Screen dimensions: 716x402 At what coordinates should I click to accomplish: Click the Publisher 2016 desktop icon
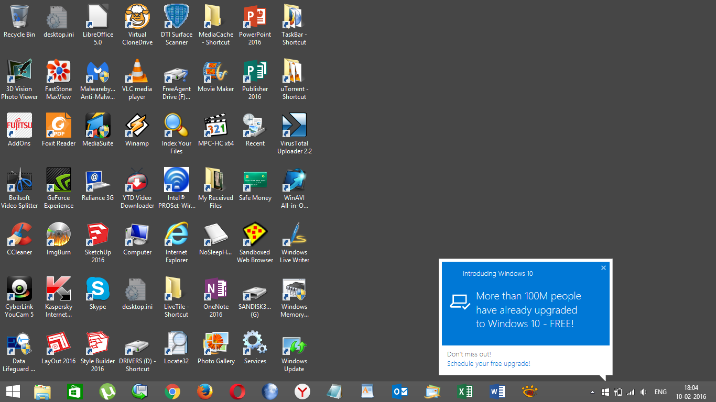[x=255, y=71]
